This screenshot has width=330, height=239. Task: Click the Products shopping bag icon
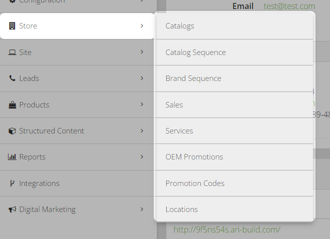pyautogui.click(x=12, y=104)
